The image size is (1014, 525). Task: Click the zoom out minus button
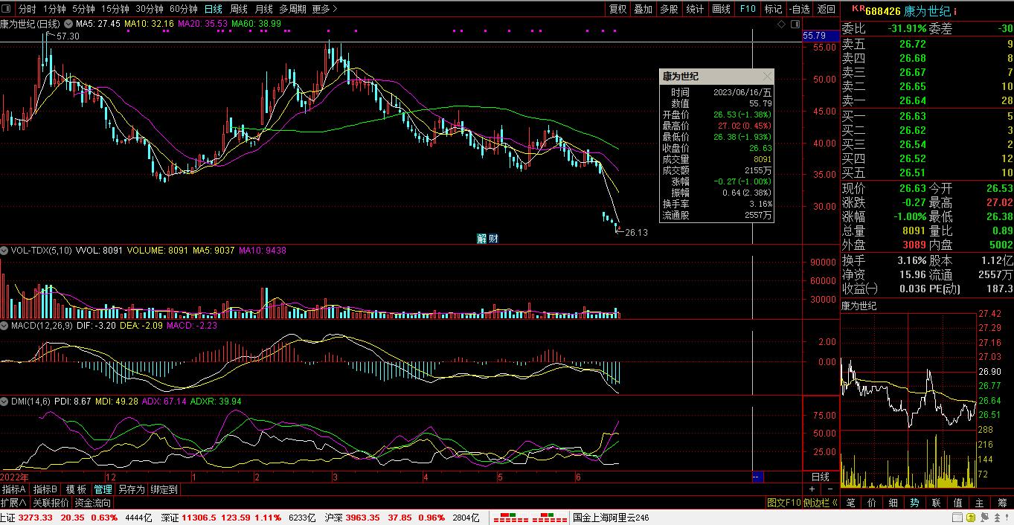pyautogui.click(x=830, y=489)
